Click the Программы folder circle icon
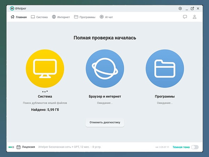This screenshot has width=209, height=157. pyautogui.click(x=164, y=68)
